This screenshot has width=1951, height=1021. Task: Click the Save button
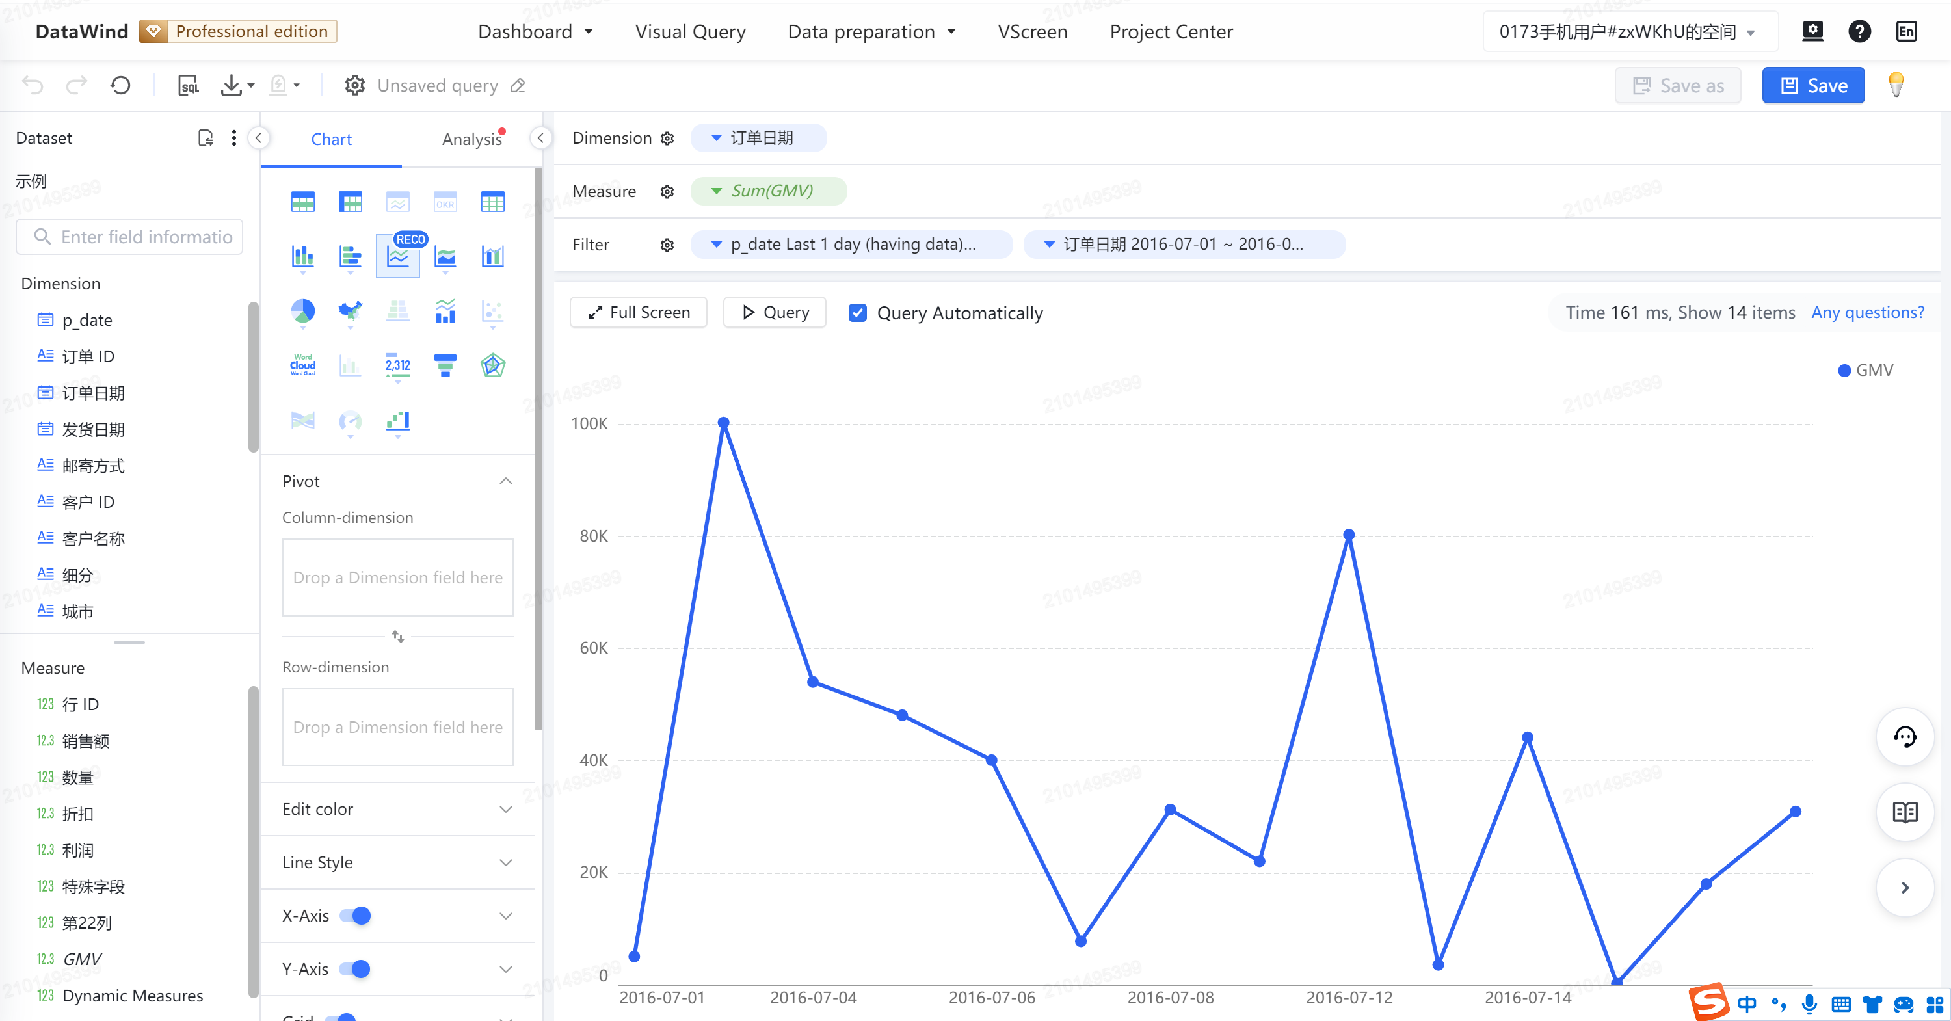click(1813, 86)
